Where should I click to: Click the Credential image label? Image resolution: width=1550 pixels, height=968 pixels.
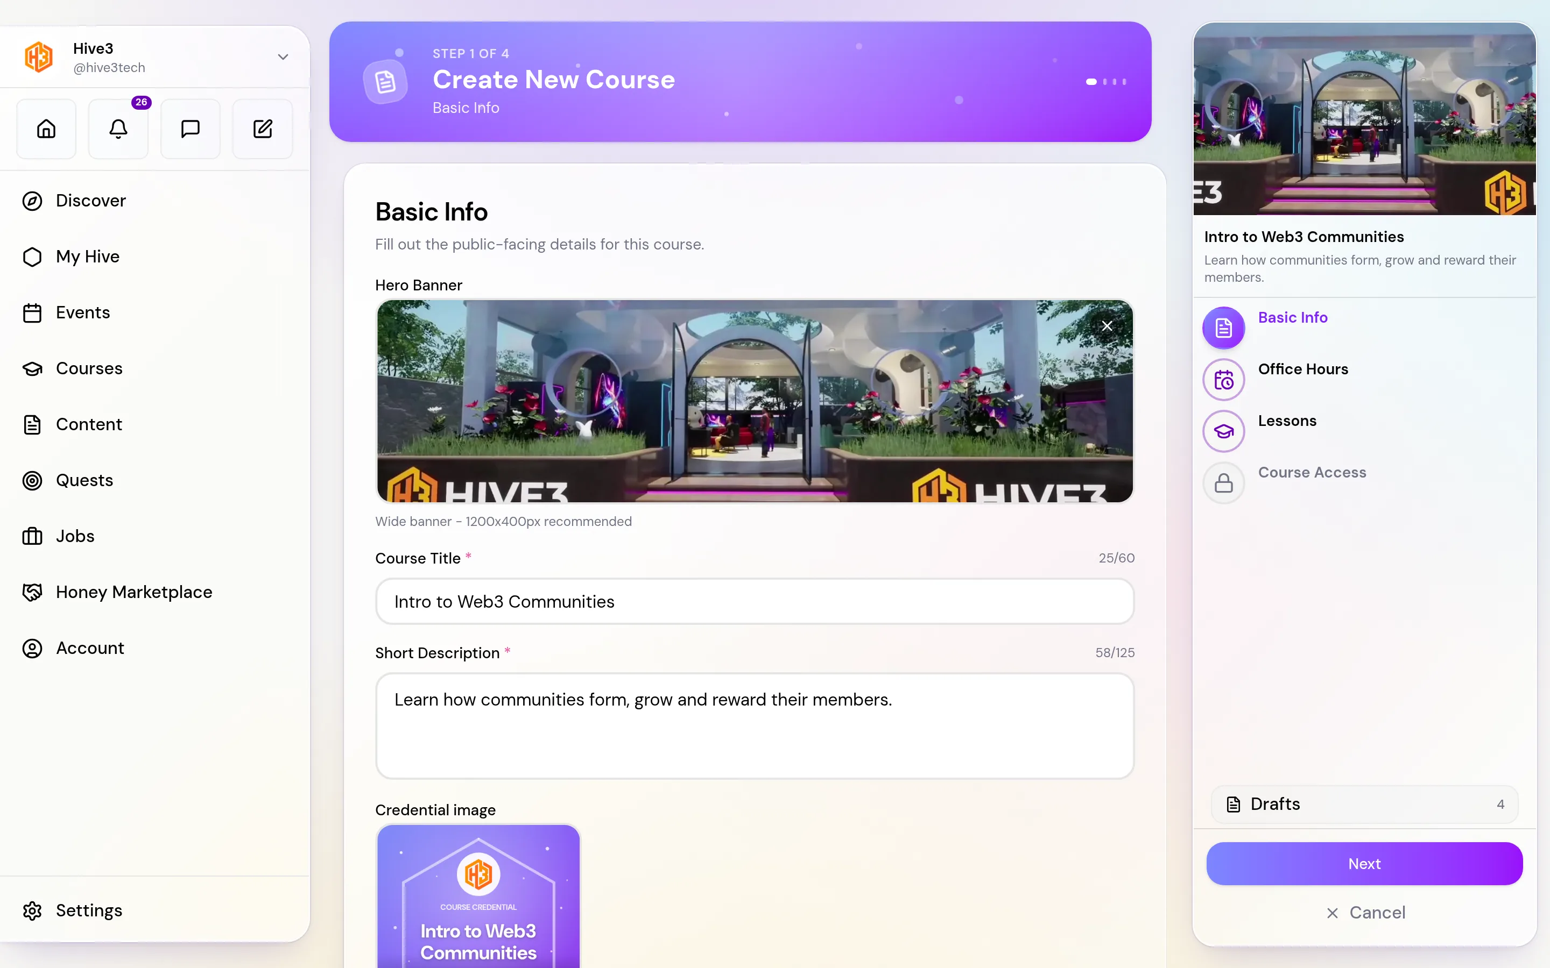[435, 810]
